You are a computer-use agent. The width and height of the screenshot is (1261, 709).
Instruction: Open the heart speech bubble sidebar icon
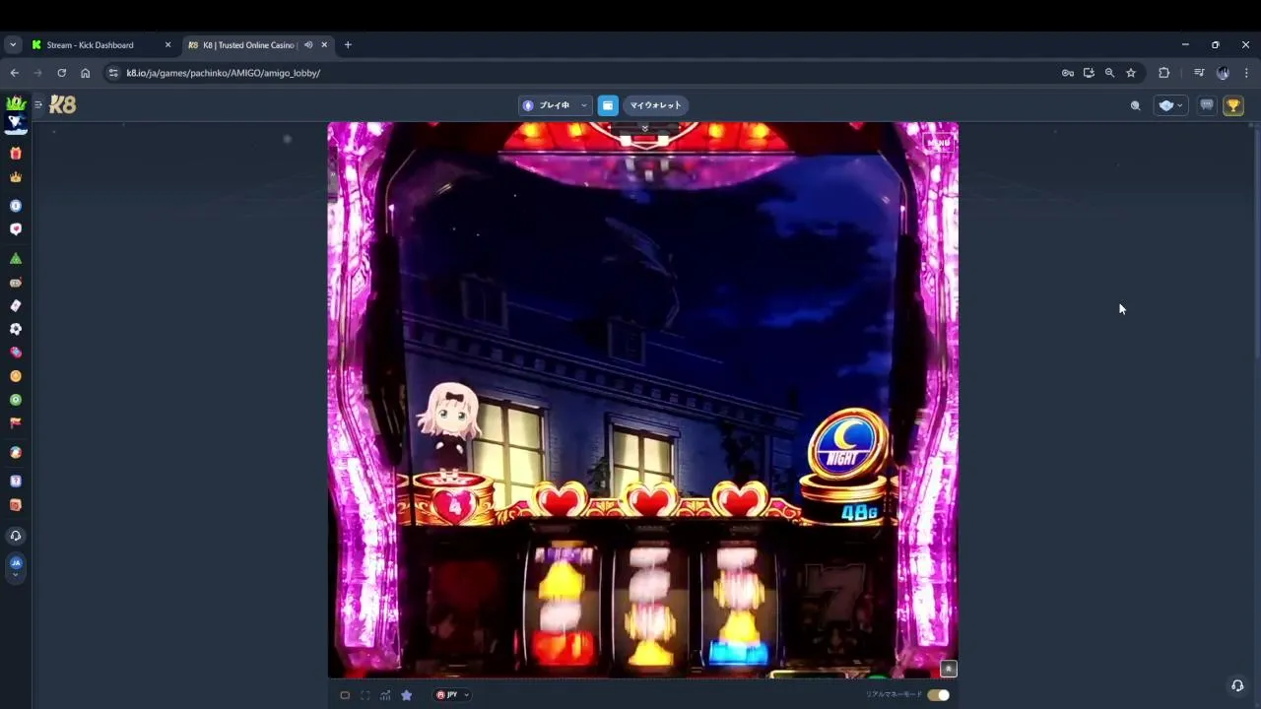16,229
